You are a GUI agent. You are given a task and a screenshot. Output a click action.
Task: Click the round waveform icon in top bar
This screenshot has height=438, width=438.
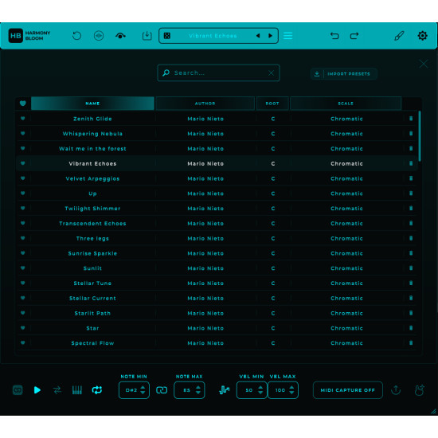[x=99, y=36]
